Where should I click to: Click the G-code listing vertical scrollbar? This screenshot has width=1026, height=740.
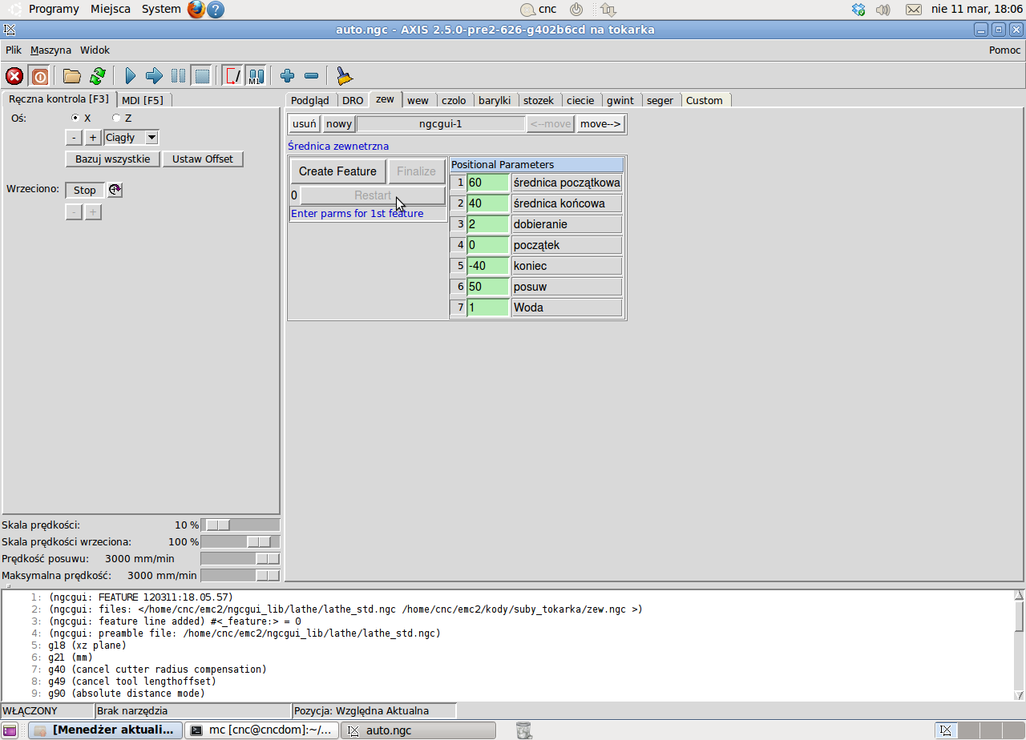(1019, 645)
